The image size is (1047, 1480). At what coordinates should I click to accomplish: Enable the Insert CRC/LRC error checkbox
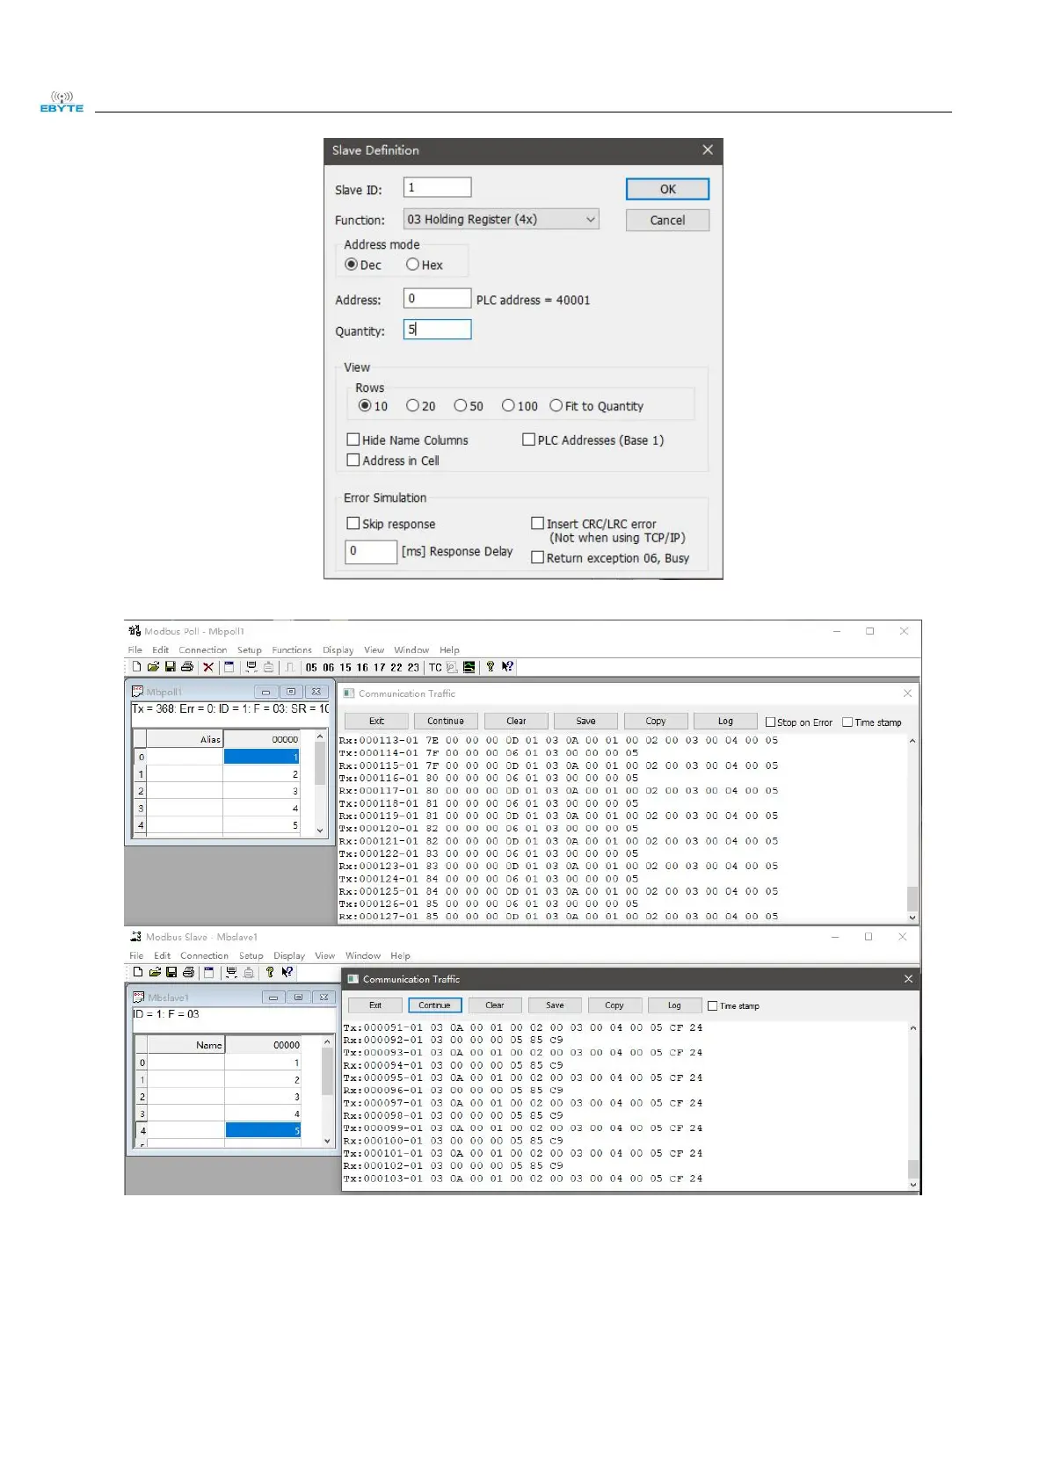point(537,523)
